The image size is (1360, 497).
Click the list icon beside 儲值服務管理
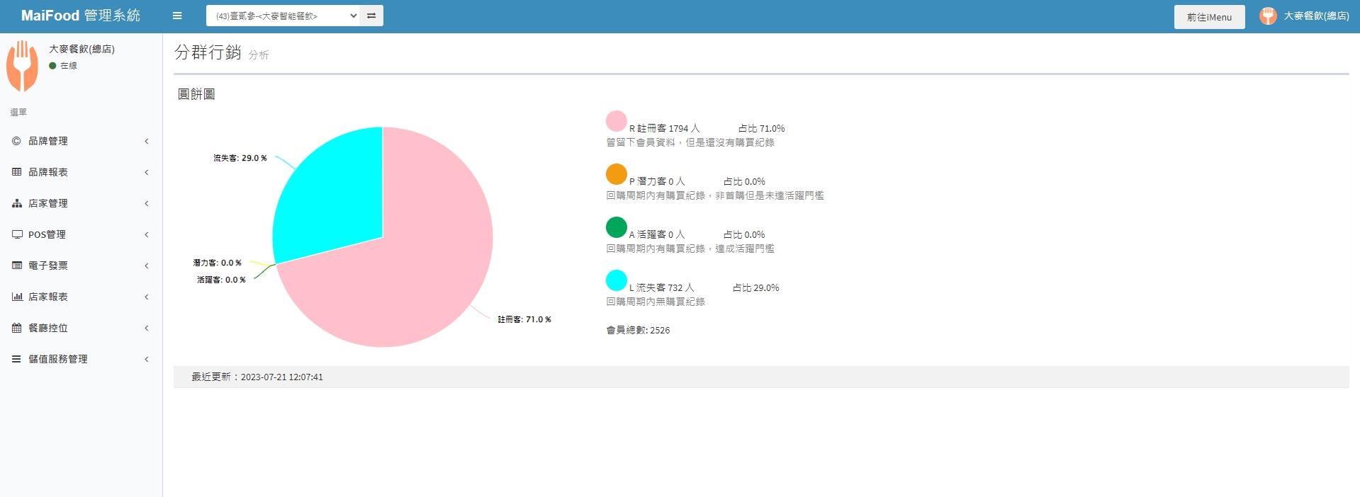click(x=17, y=359)
